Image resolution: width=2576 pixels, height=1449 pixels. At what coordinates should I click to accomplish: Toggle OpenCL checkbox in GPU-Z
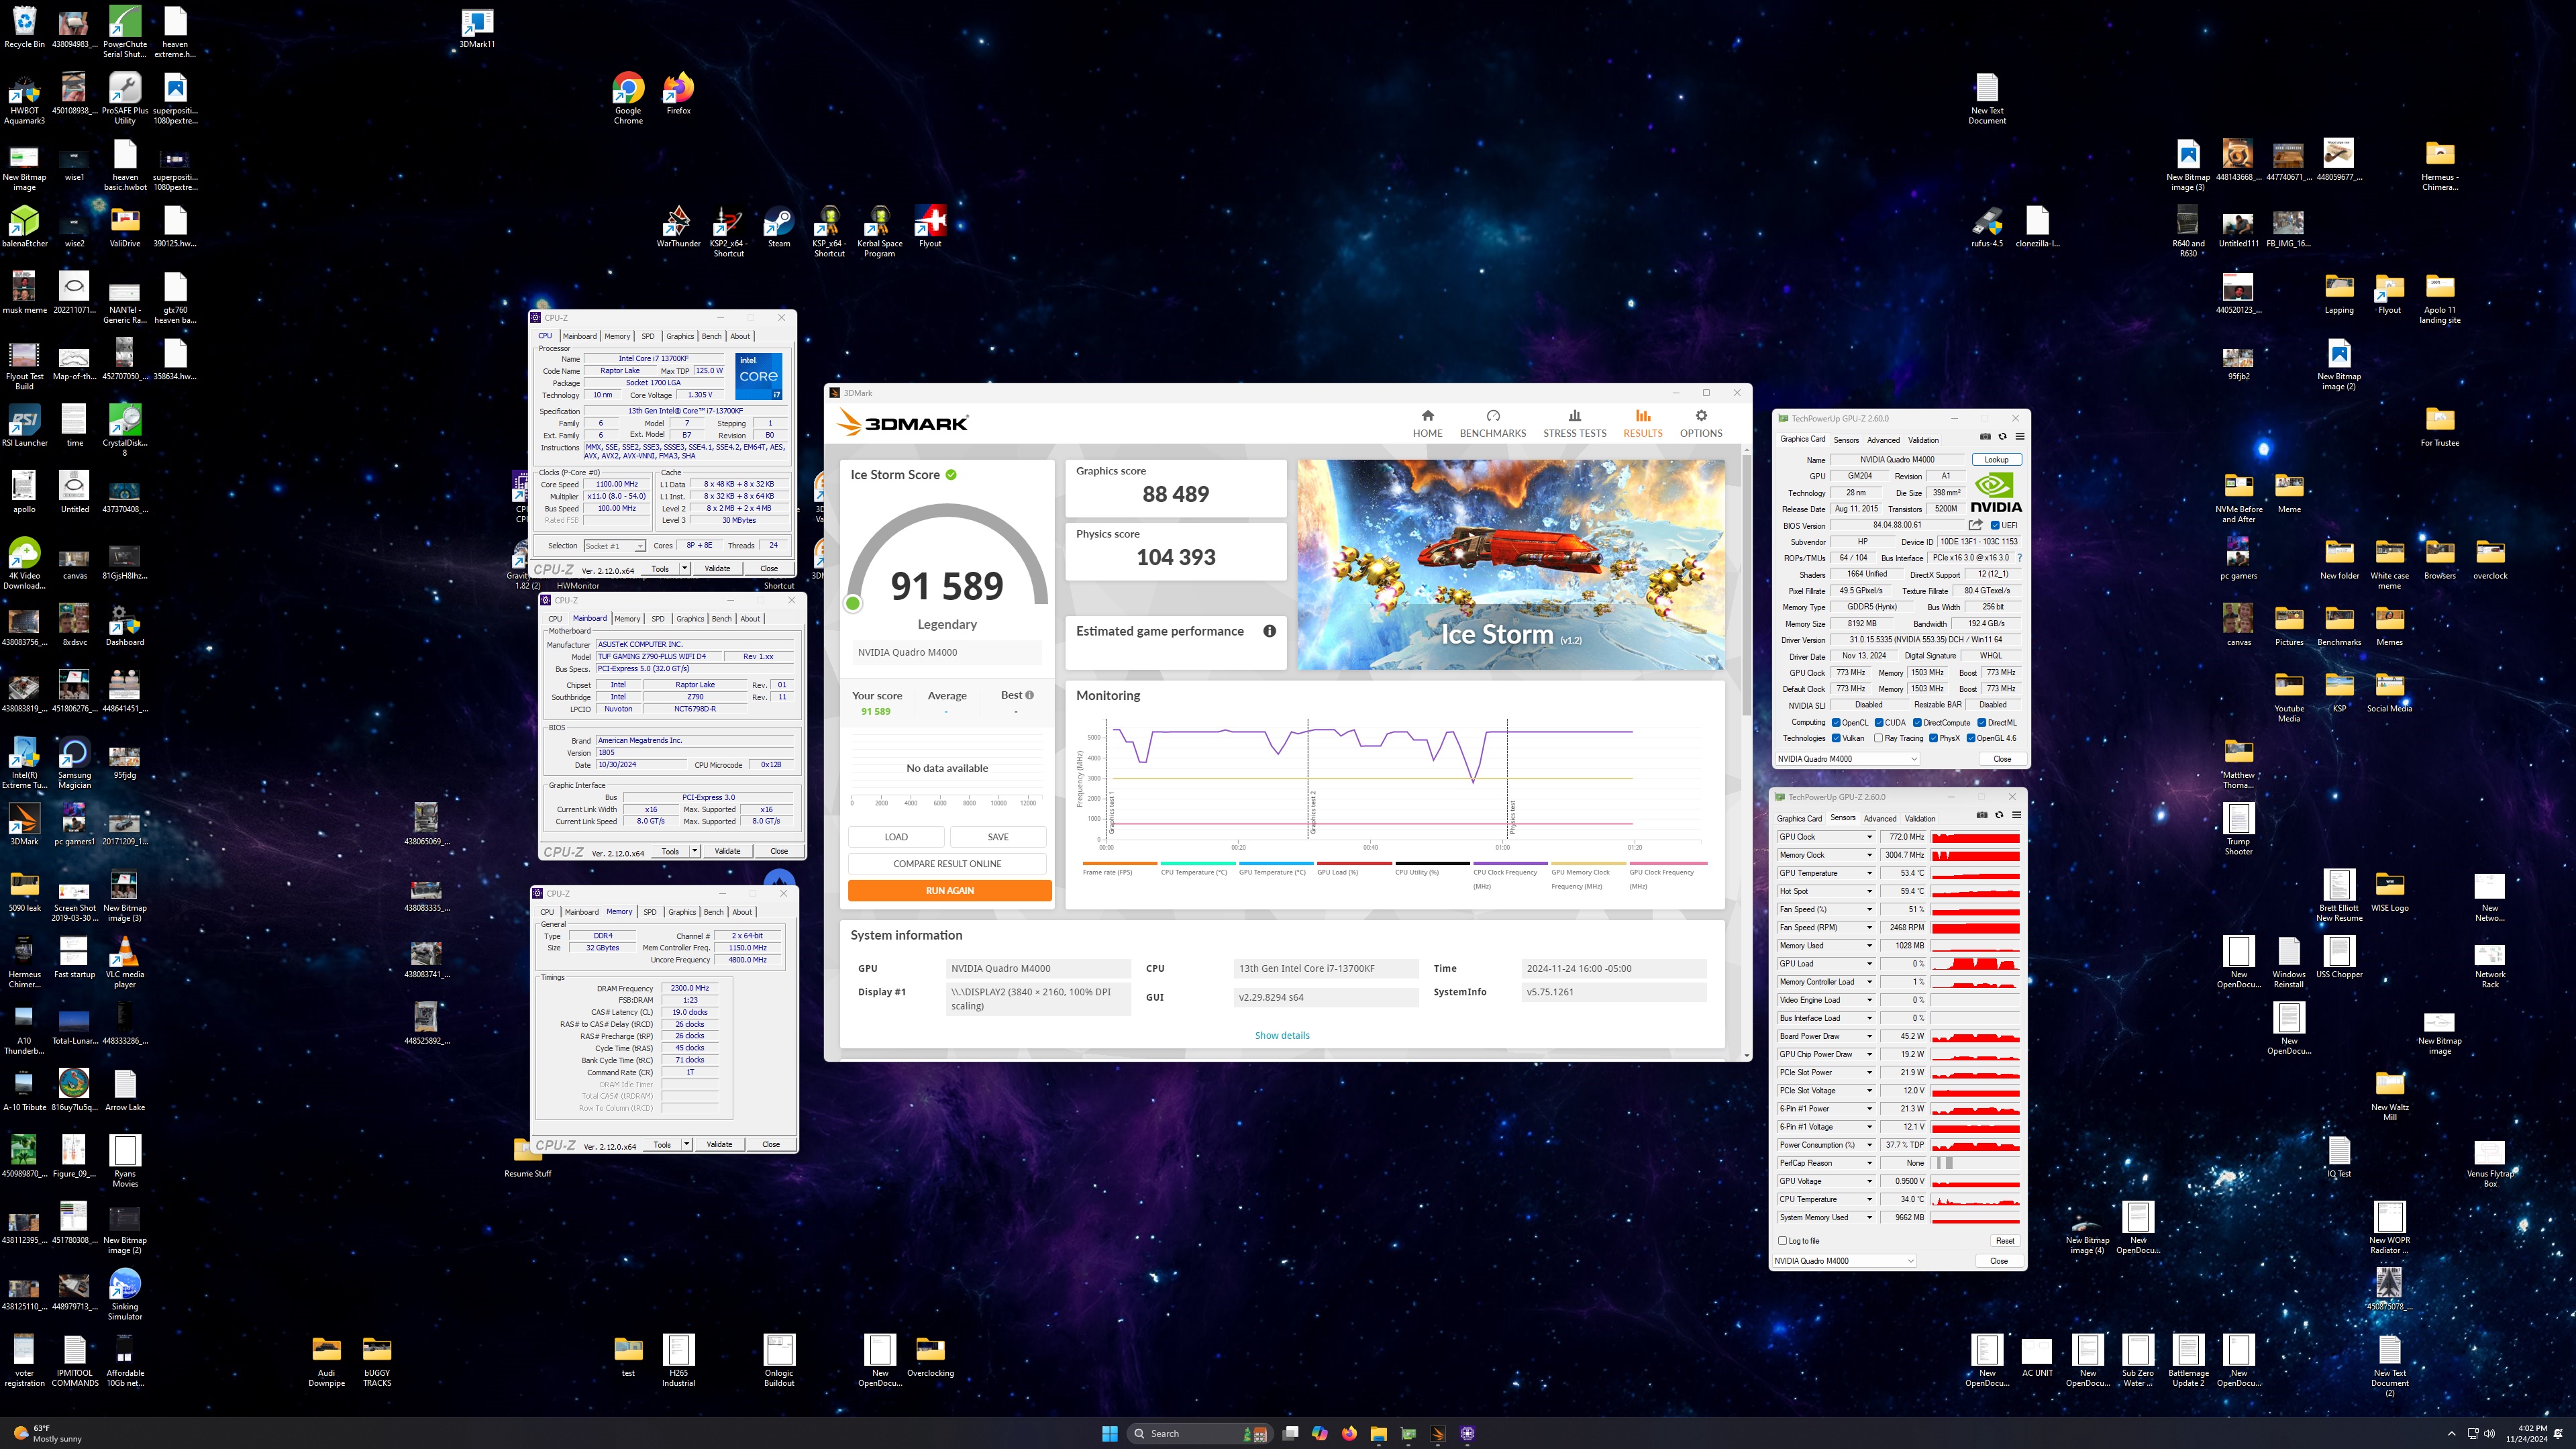tap(1836, 722)
